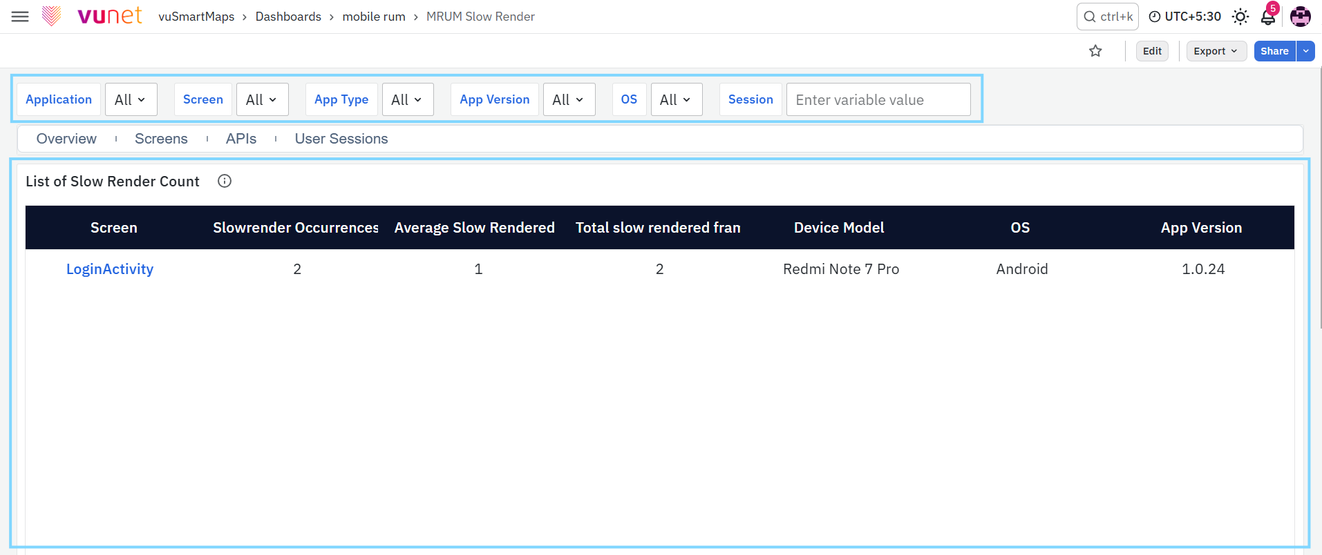Open the notifications bell
The width and height of the screenshot is (1322, 555).
[1268, 17]
